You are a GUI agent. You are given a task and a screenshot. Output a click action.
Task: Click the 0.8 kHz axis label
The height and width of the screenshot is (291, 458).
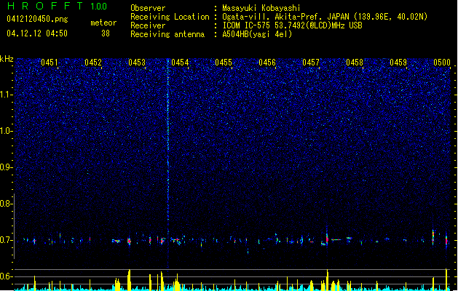click(7, 204)
